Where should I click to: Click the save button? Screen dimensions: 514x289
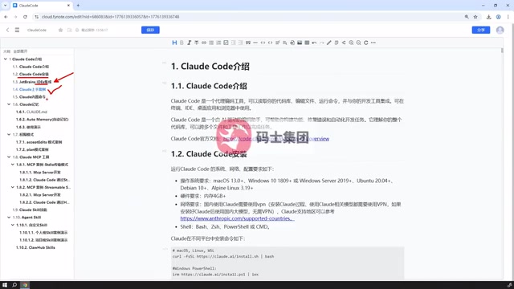coord(150,30)
